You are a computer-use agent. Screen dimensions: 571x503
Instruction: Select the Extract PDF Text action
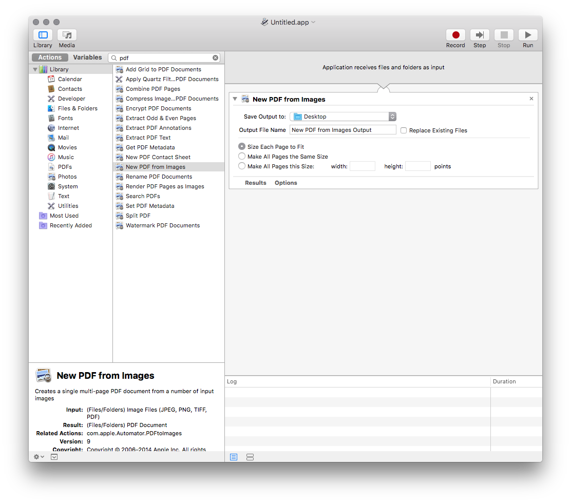click(168, 138)
